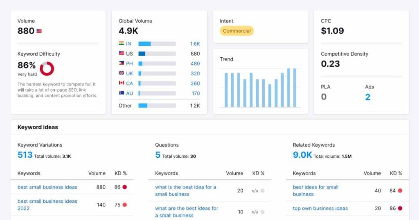Click the Other 1.2K volume value

[195, 106]
